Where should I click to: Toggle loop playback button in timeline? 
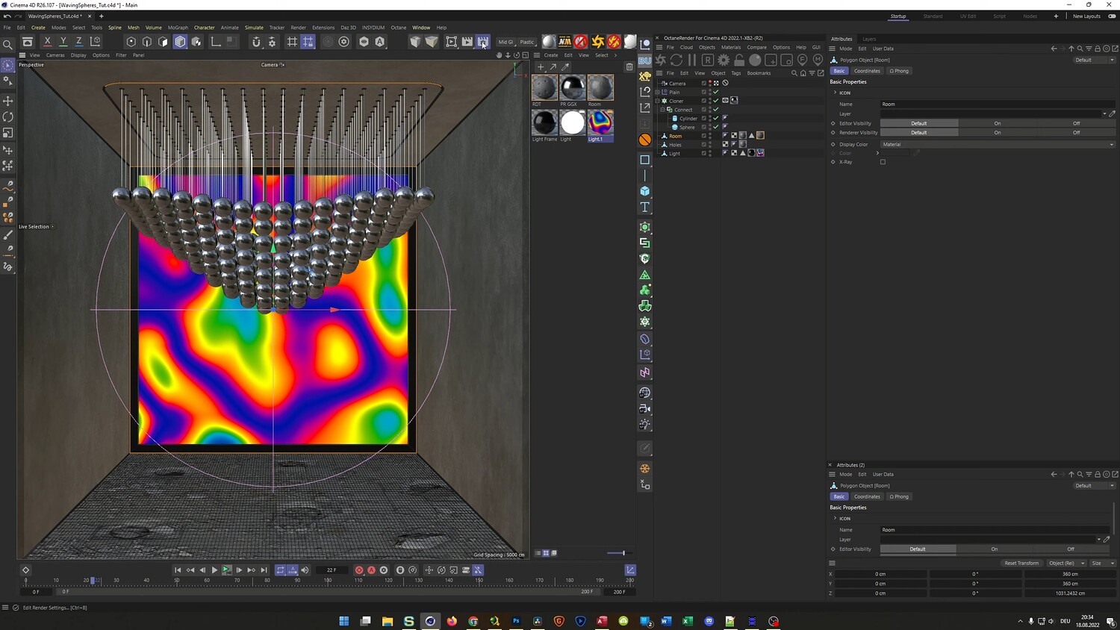click(281, 570)
